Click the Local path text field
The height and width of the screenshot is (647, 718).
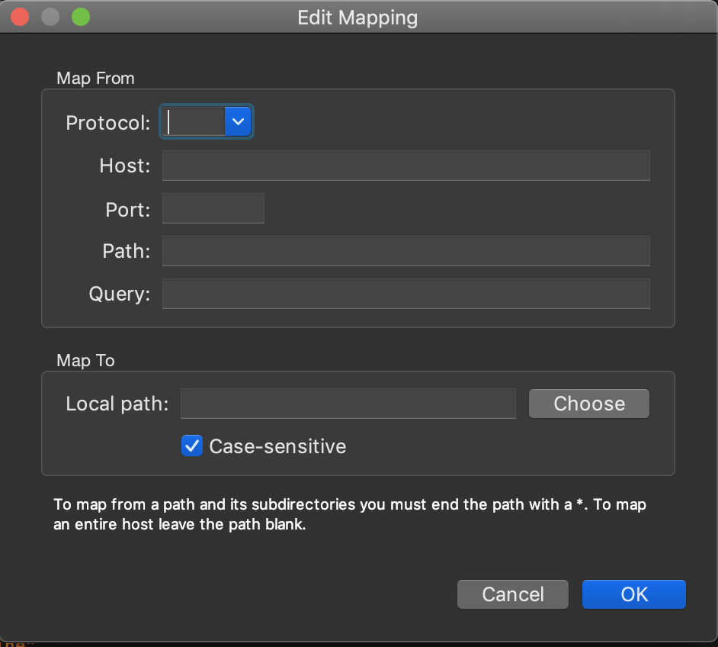click(x=348, y=404)
